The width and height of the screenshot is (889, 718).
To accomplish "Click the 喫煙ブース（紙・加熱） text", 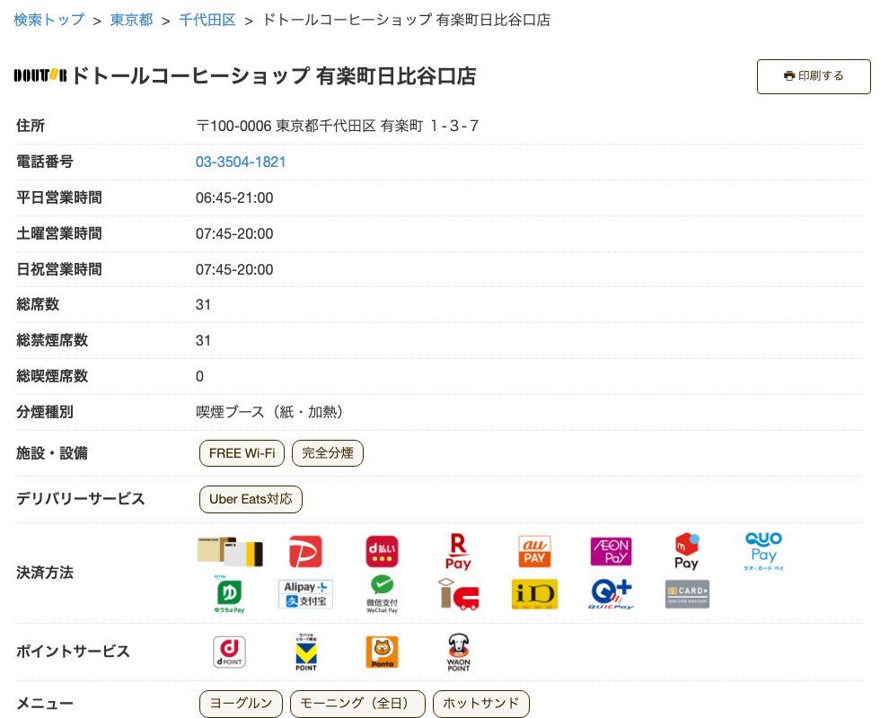I will click(268, 412).
